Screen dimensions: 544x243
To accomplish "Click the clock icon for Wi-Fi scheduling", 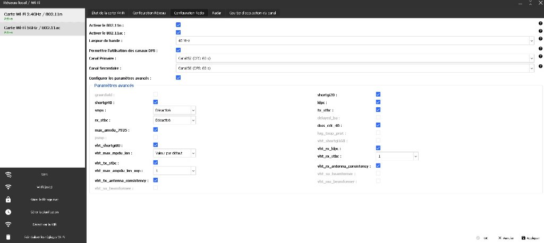I will tap(8, 212).
